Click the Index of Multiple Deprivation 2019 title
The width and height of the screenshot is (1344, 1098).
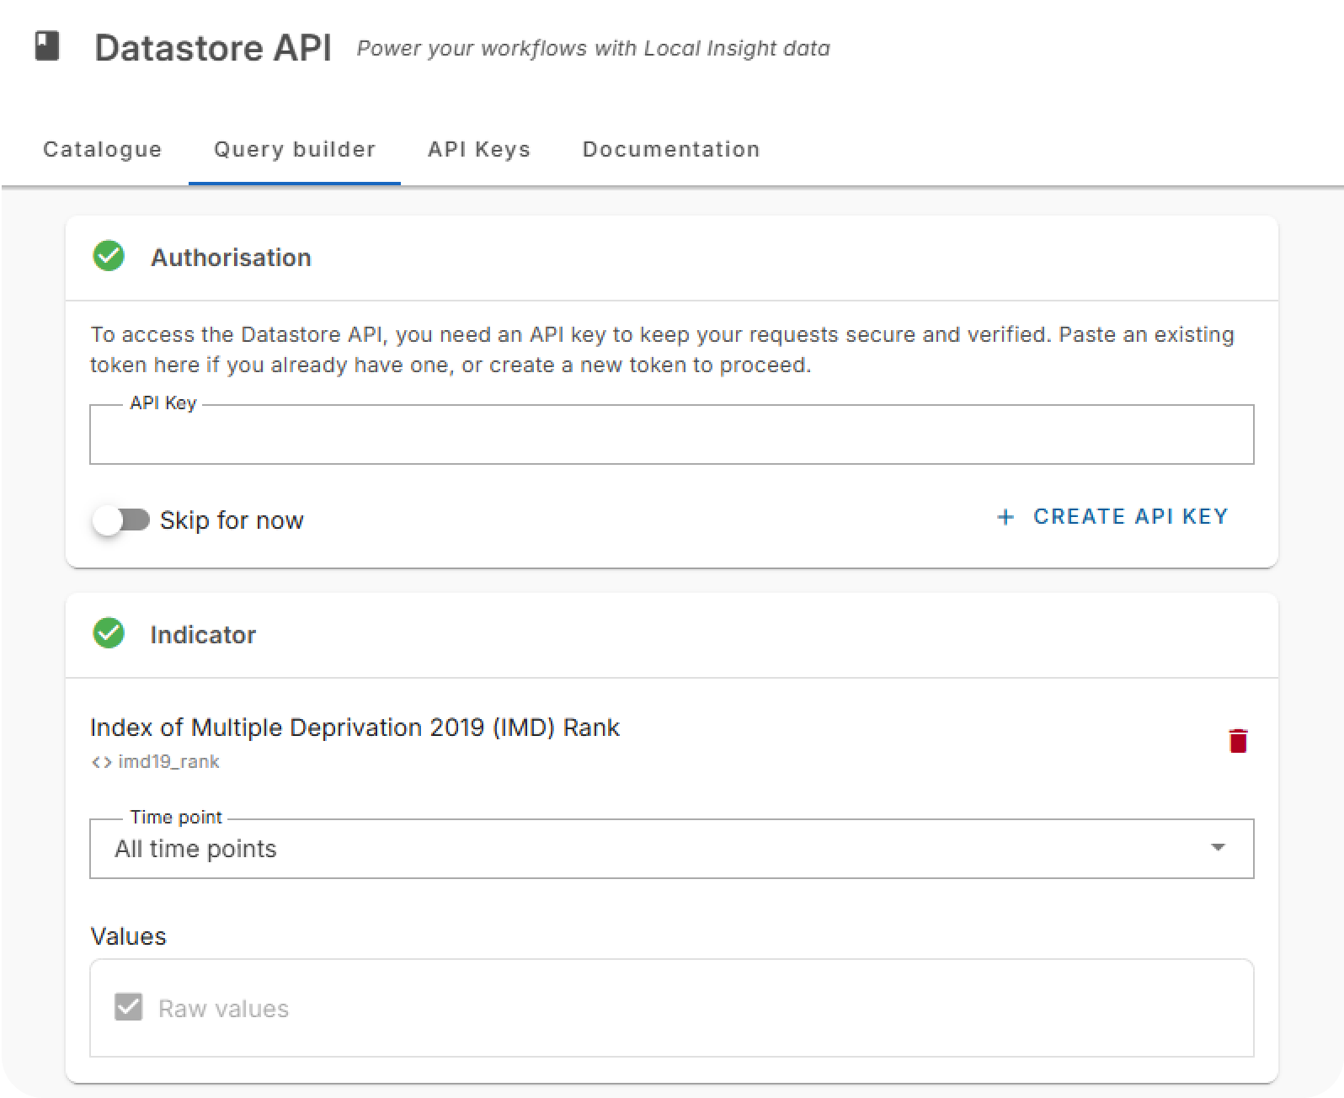click(x=355, y=728)
